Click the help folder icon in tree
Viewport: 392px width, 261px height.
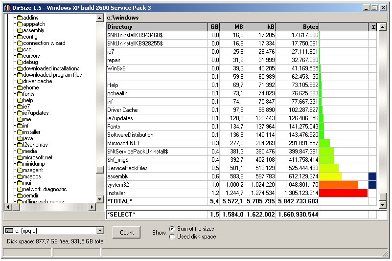(20, 100)
